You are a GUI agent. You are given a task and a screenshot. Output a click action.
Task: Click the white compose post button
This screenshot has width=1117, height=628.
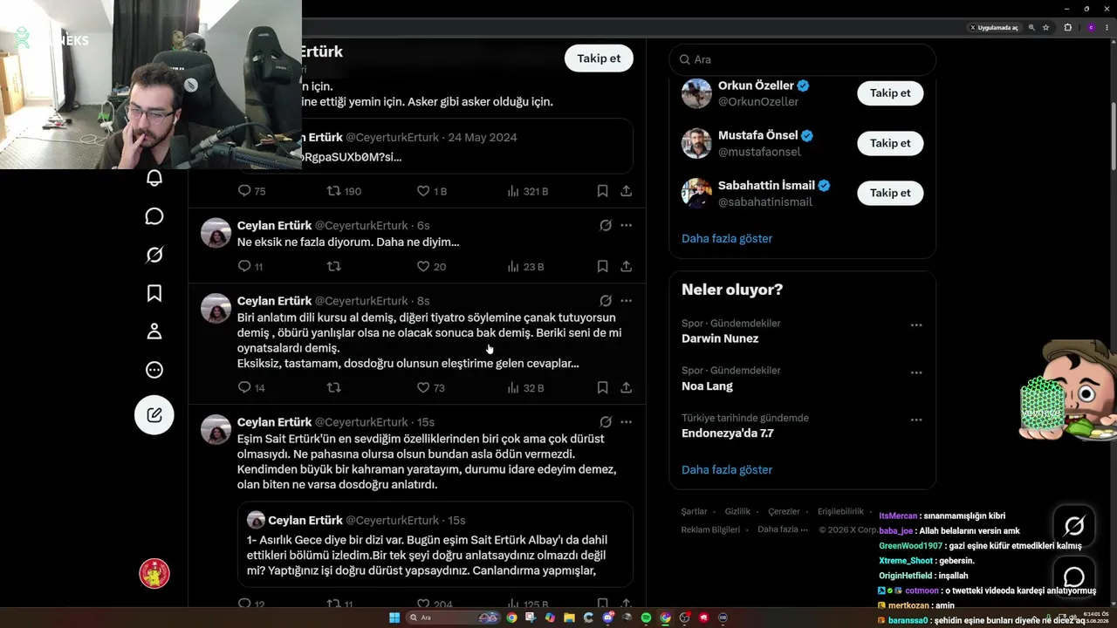coord(154,415)
